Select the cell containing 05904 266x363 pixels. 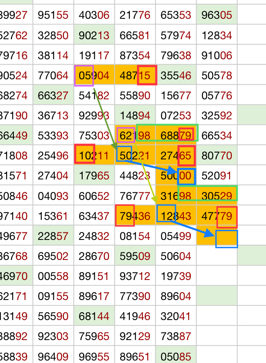(x=94, y=76)
